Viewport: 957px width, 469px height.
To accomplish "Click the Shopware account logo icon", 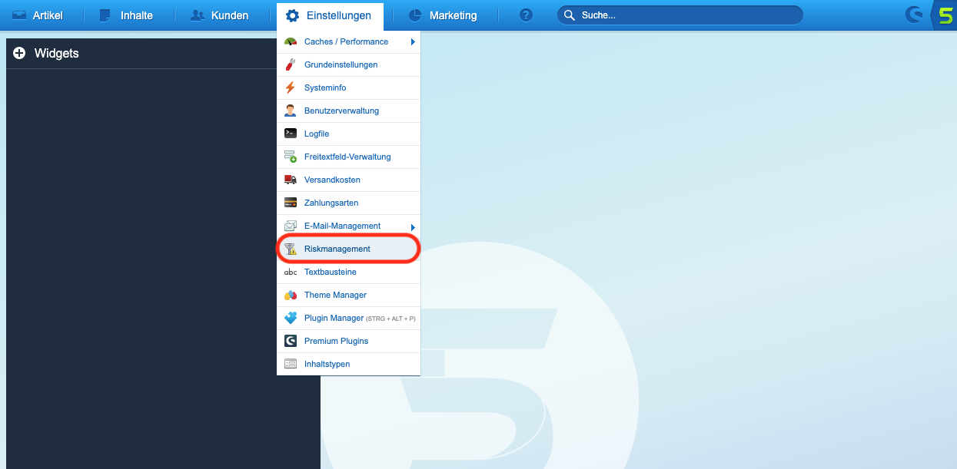I will [x=914, y=15].
